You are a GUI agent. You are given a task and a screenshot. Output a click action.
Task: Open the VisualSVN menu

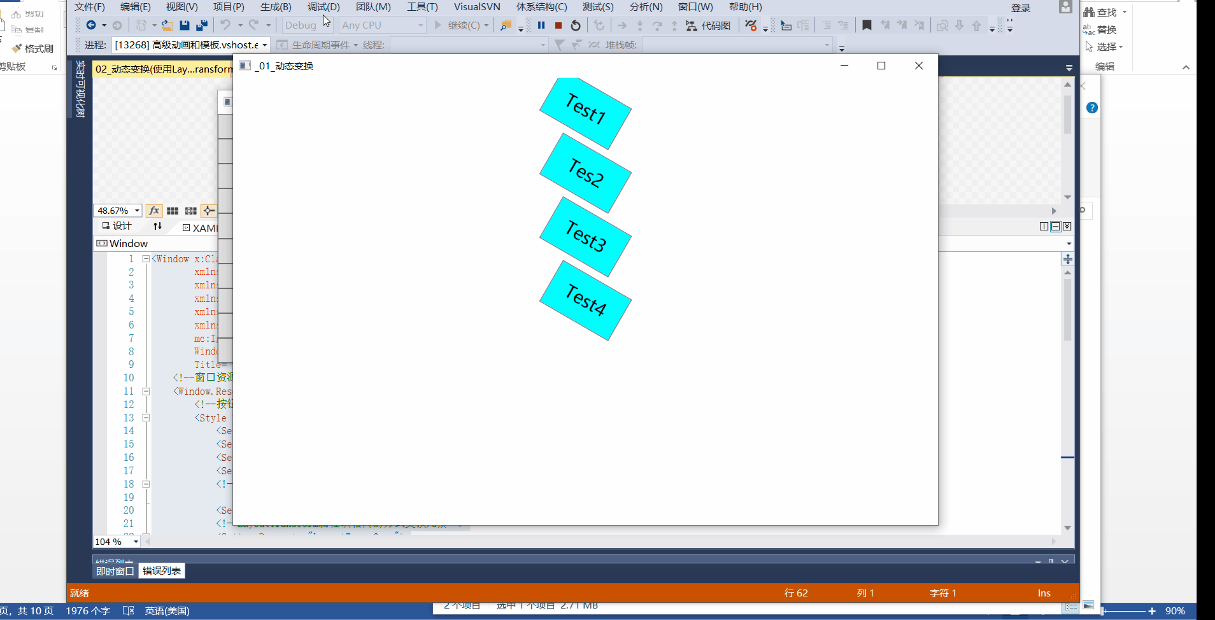(477, 7)
